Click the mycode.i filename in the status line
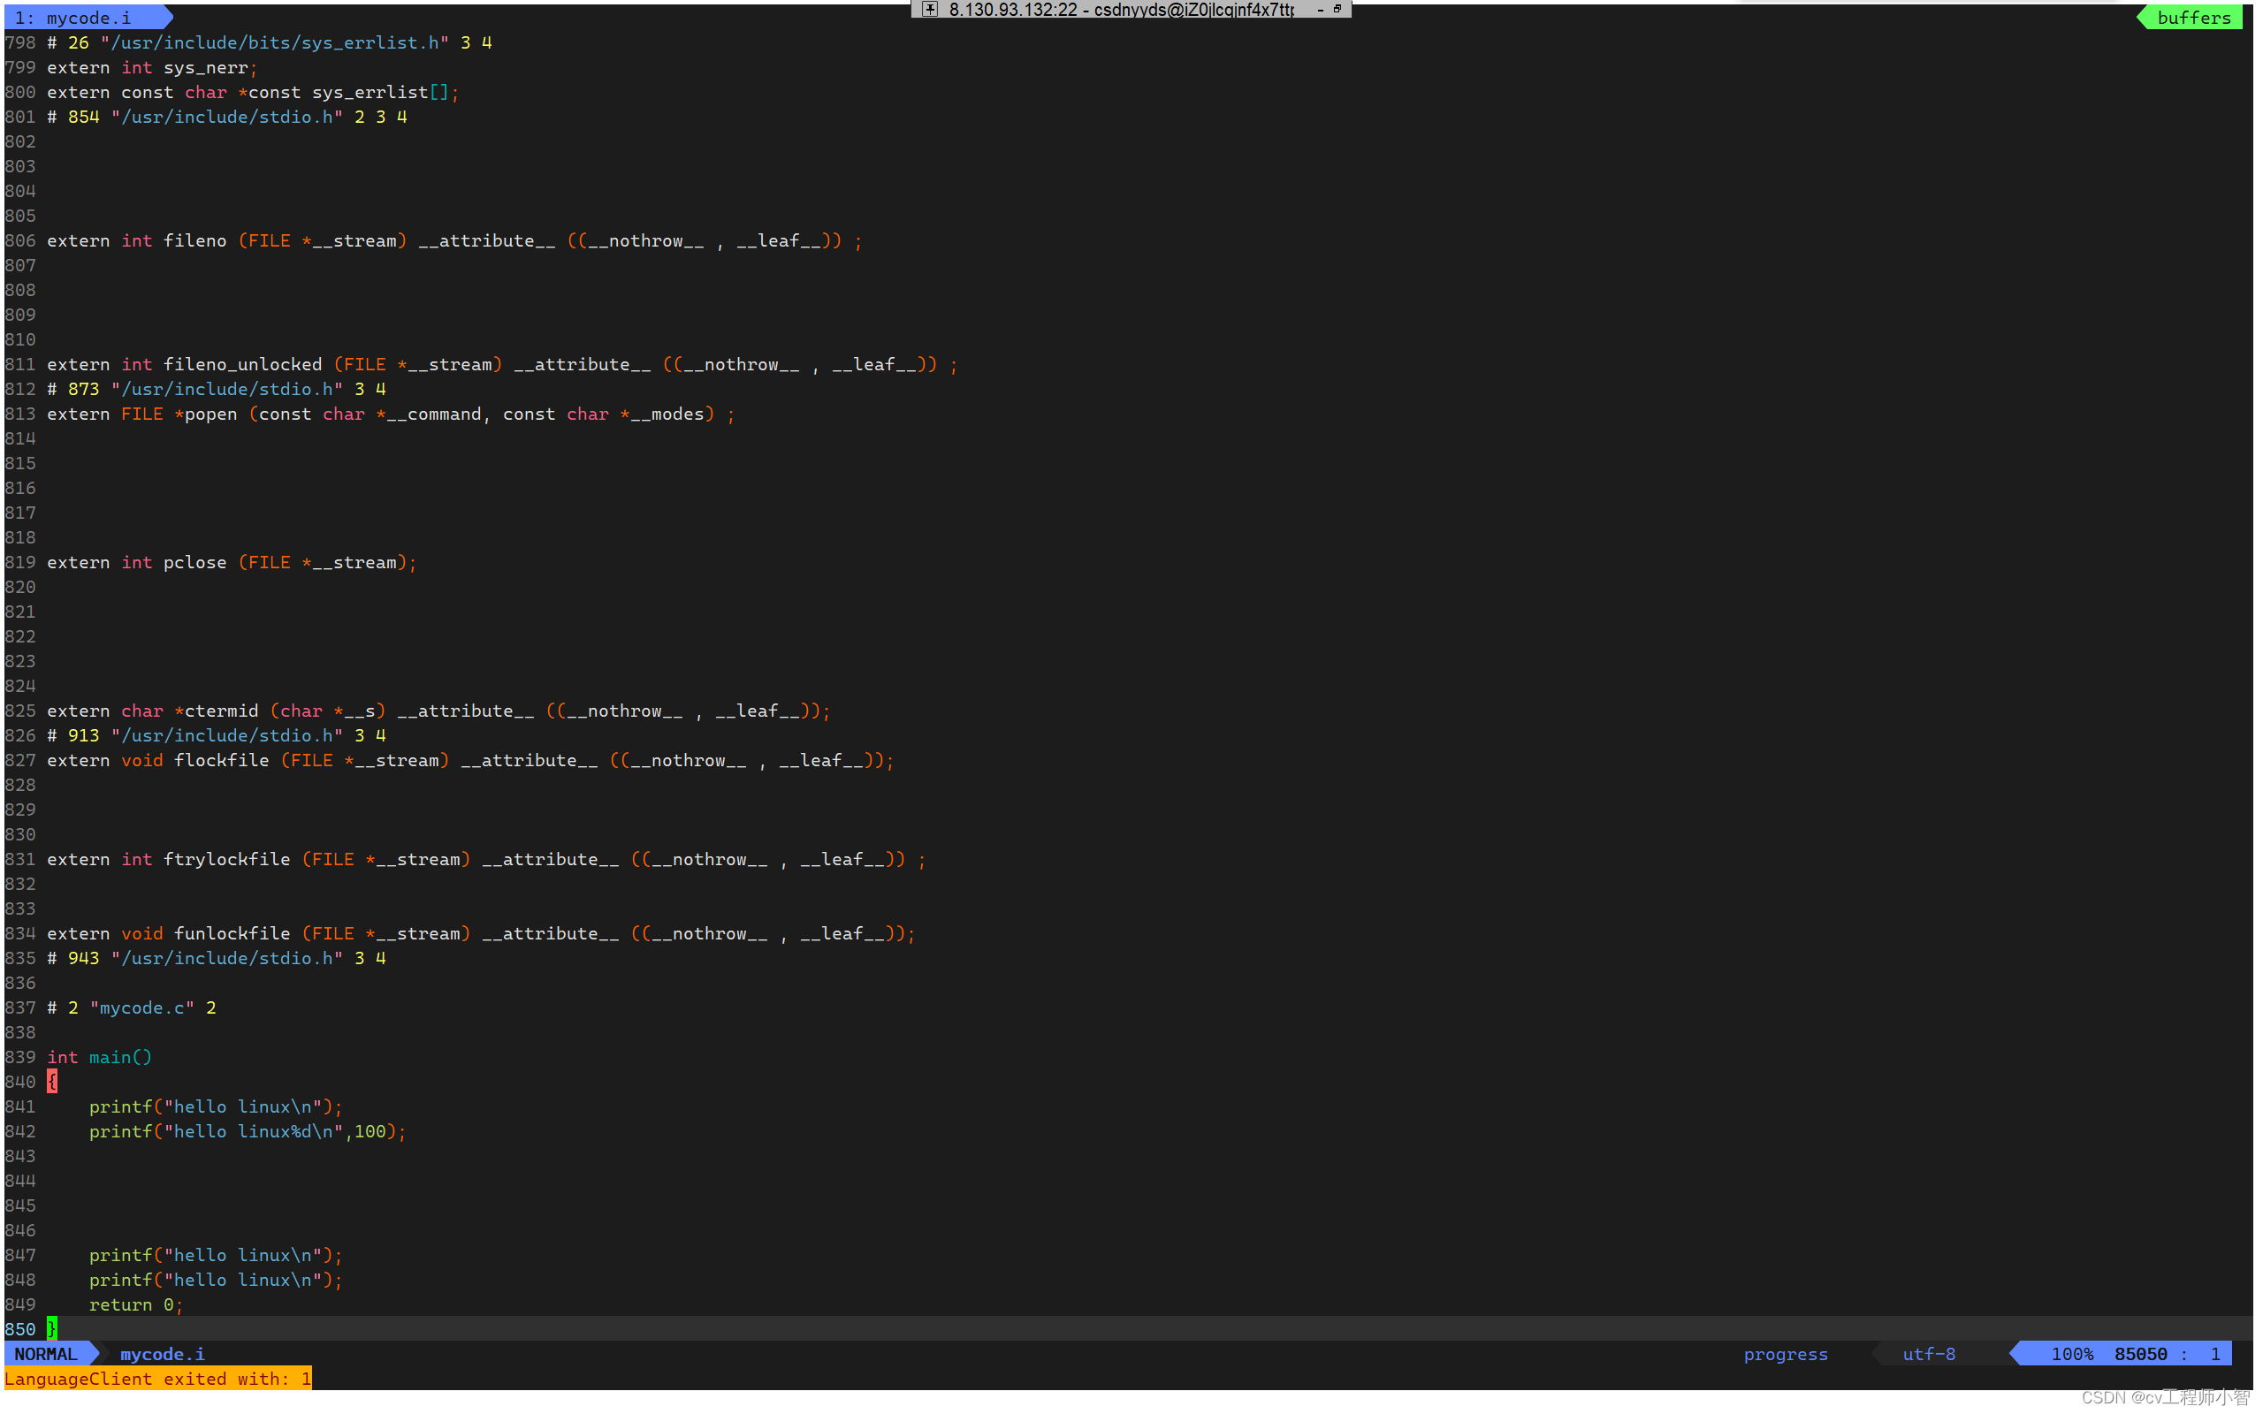Screen dimensions: 2263x1414 tap(163, 1354)
